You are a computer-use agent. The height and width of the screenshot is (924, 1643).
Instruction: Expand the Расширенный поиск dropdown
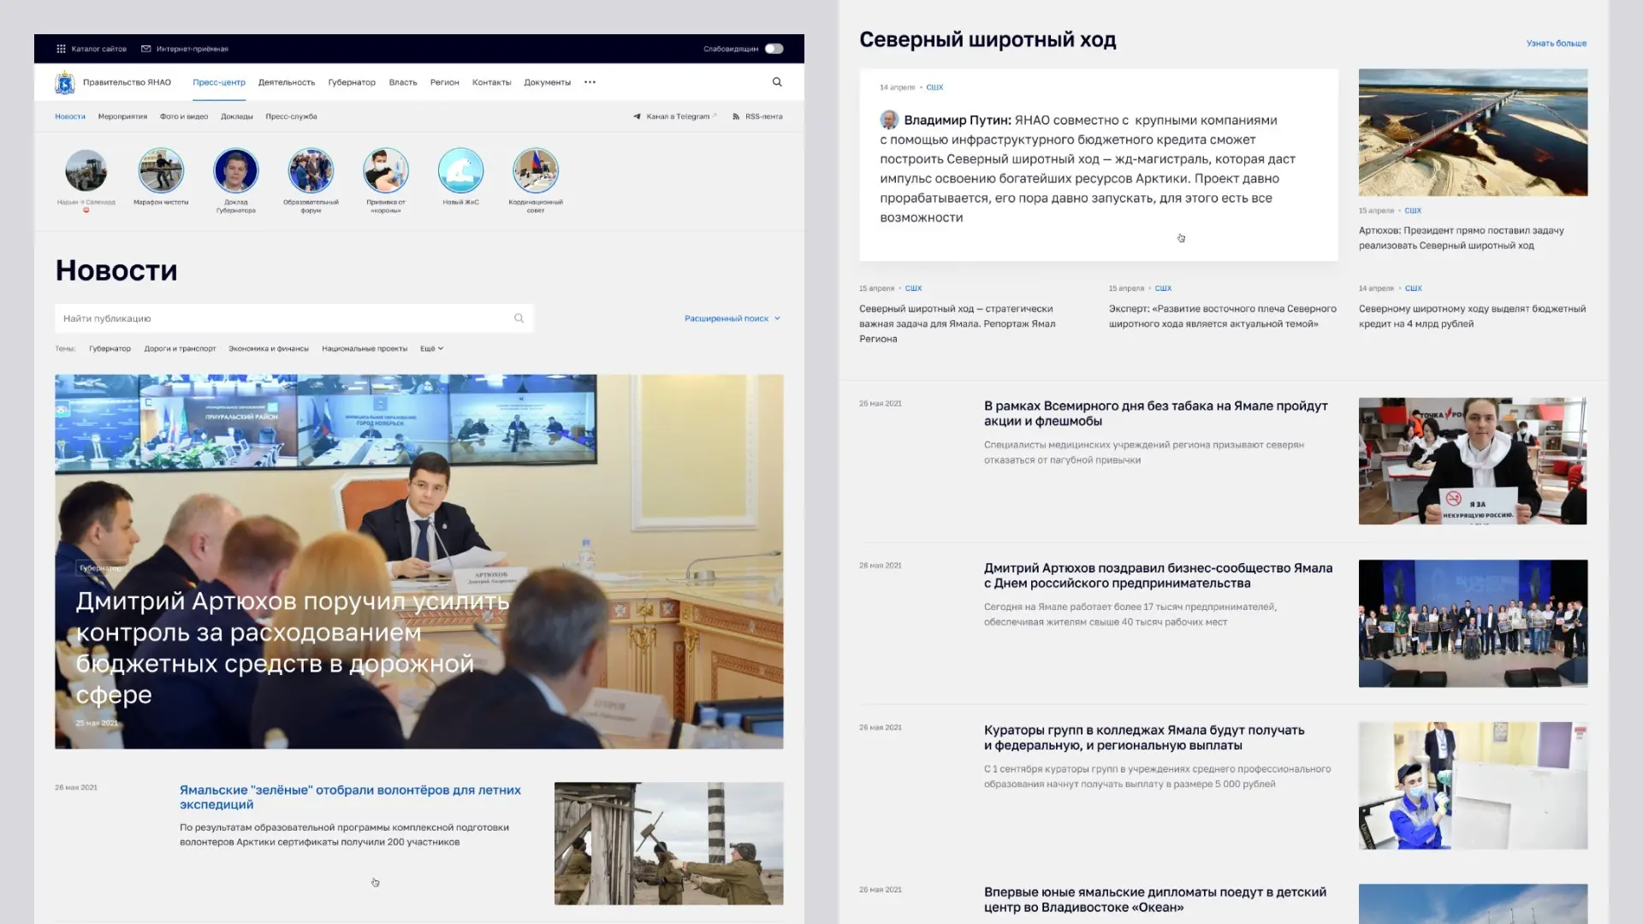733,318
